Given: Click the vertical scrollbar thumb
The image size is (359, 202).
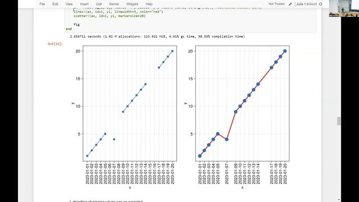Looking at the screenshot, I should [339, 121].
